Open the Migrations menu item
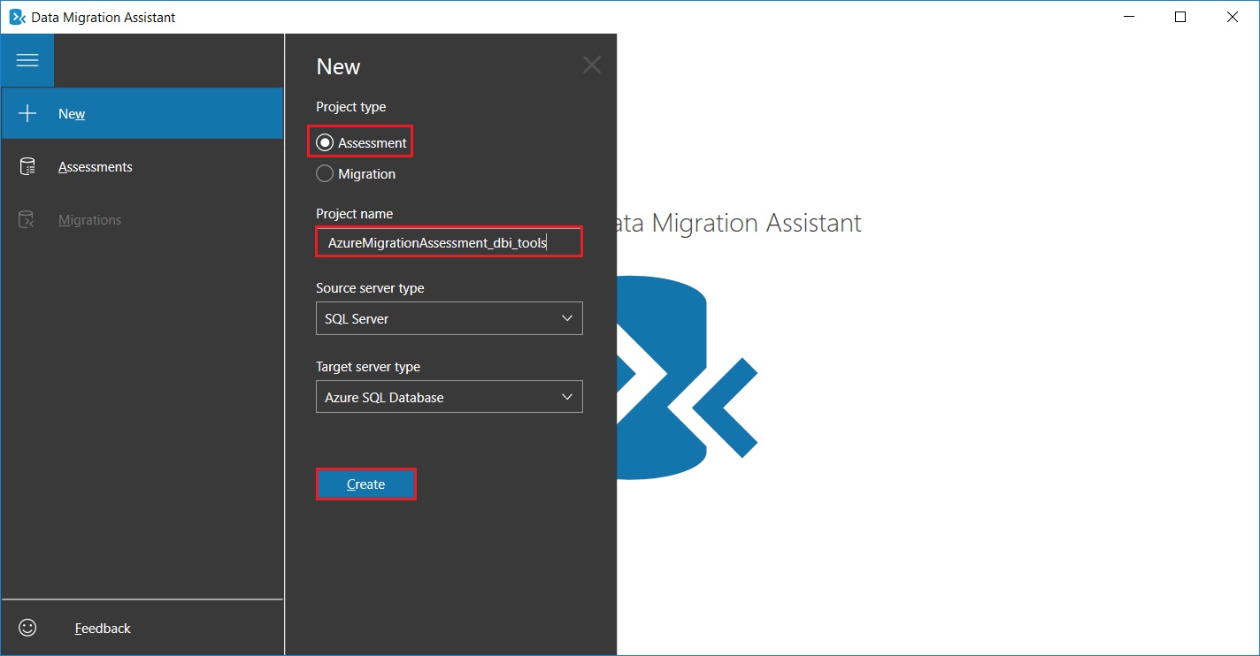The image size is (1260, 656). click(142, 219)
